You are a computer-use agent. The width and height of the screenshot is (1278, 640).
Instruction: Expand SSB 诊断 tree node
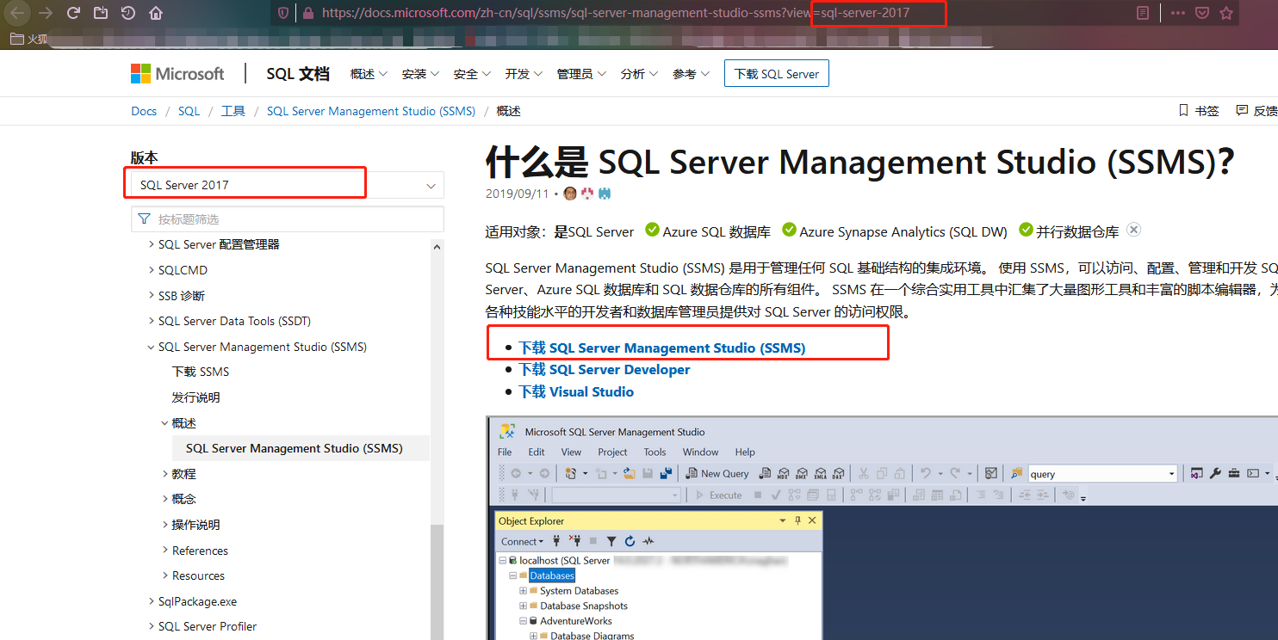152,296
